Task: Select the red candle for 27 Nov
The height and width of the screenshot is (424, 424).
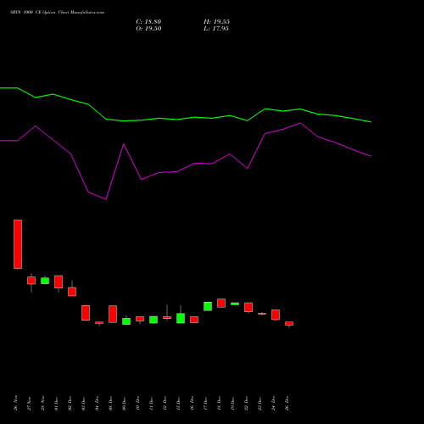Action: point(31,281)
